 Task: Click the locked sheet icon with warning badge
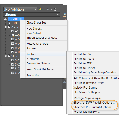coord(13,35)
